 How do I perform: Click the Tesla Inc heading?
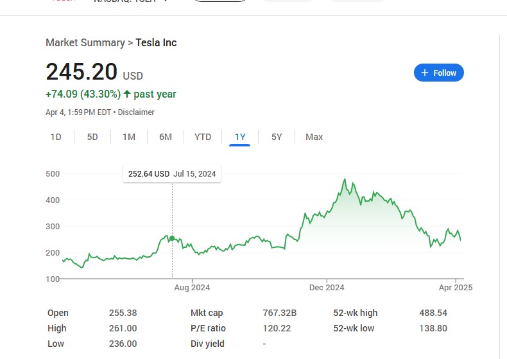[156, 43]
